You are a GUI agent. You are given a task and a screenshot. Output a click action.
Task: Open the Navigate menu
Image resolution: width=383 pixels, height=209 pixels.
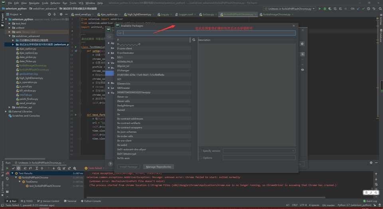coord(34,3)
